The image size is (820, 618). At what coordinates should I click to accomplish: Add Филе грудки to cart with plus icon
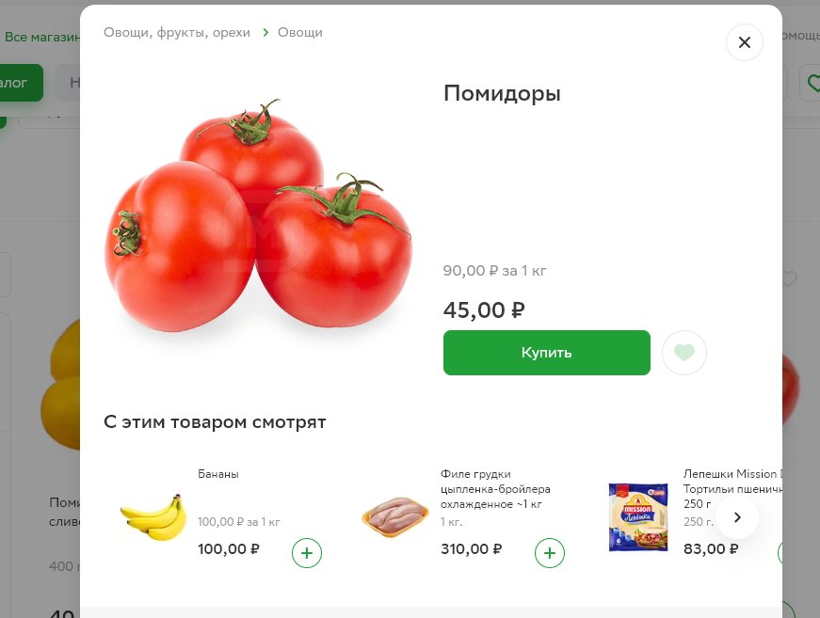point(550,553)
